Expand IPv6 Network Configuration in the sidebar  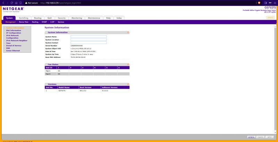click(12, 37)
